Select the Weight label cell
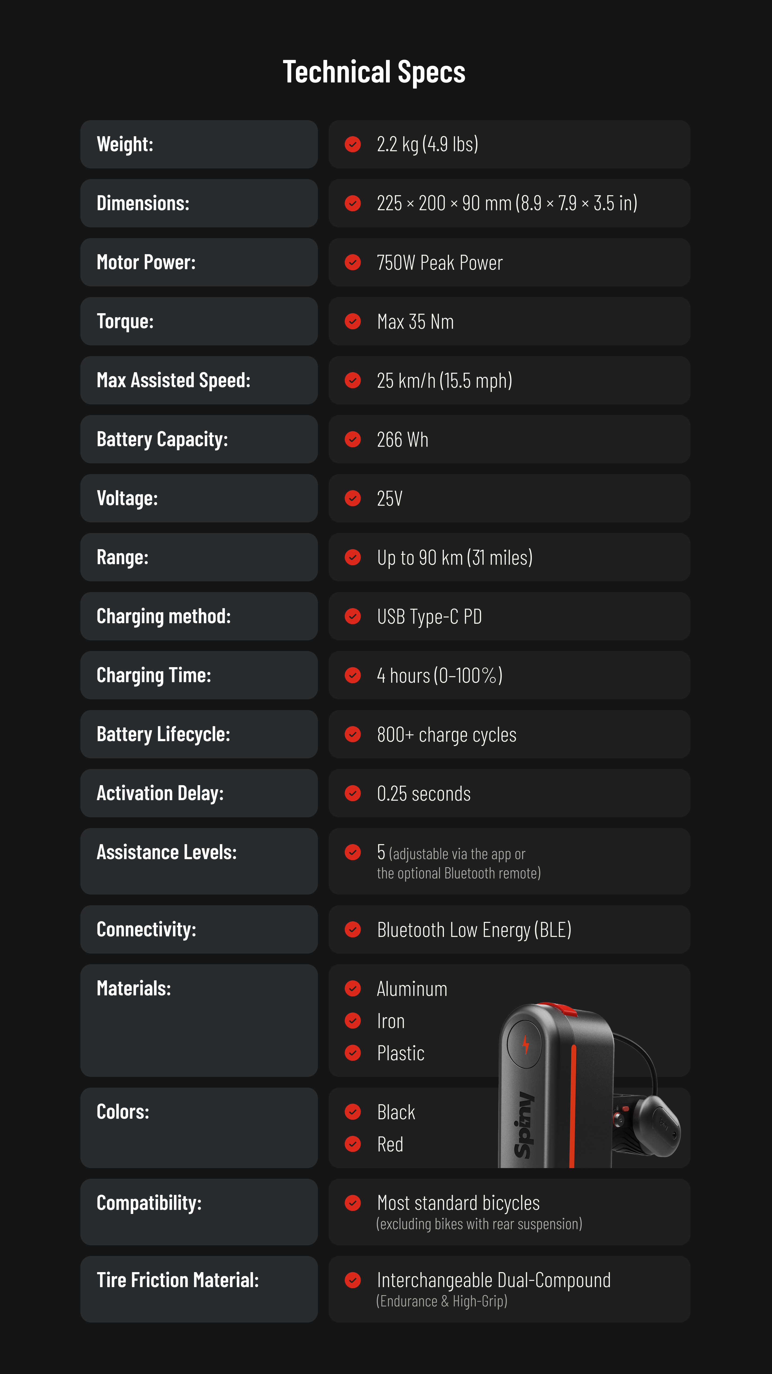This screenshot has height=1374, width=772. click(x=199, y=144)
